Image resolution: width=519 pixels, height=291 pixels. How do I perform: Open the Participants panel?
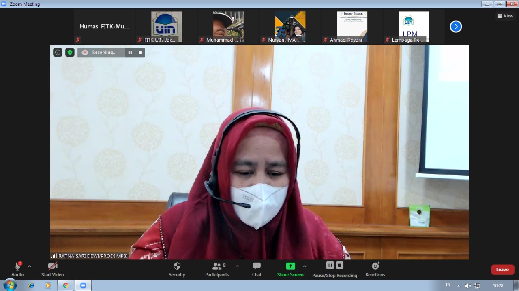[217, 269]
